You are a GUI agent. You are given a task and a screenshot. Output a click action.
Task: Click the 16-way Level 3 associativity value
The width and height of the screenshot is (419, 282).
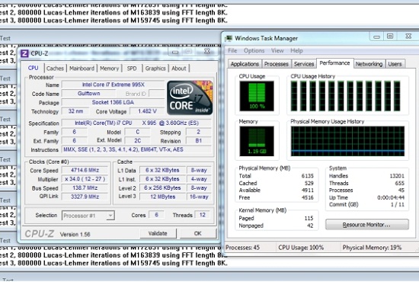[x=199, y=197]
